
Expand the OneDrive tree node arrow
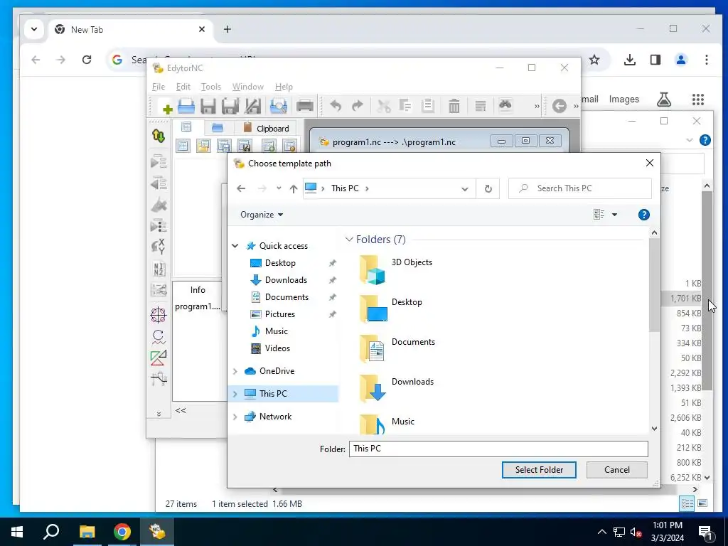pyautogui.click(x=235, y=371)
